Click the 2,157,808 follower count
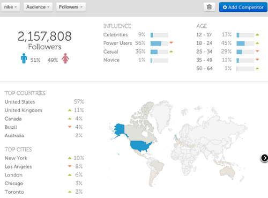The height and width of the screenshot is (198, 268). click(x=44, y=36)
